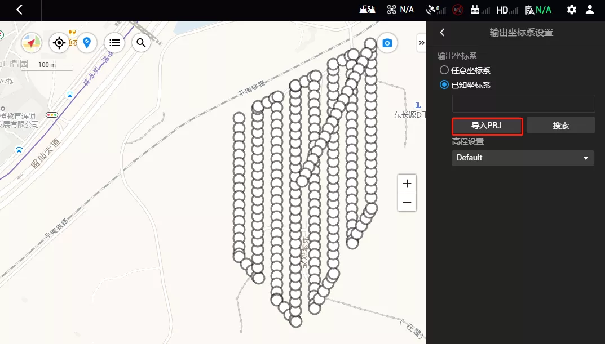Zoom in the map with plus
605x344 pixels.
(407, 184)
